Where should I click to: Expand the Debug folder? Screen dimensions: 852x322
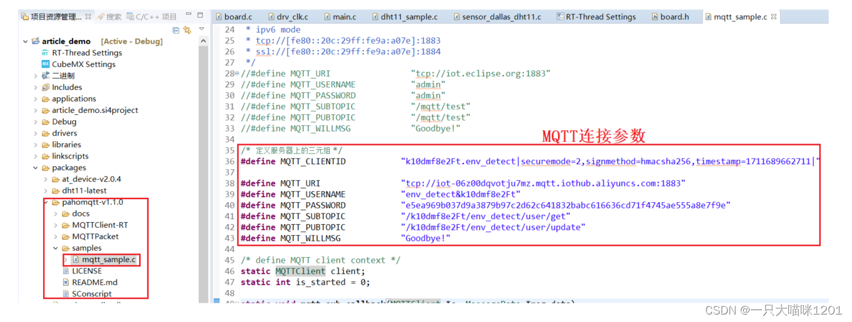click(x=36, y=122)
